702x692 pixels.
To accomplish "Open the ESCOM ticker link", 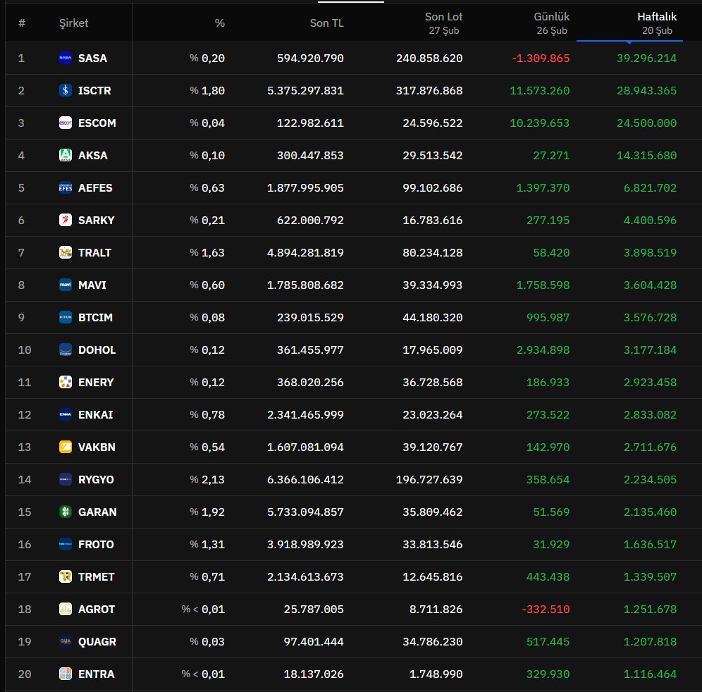I will pos(97,123).
